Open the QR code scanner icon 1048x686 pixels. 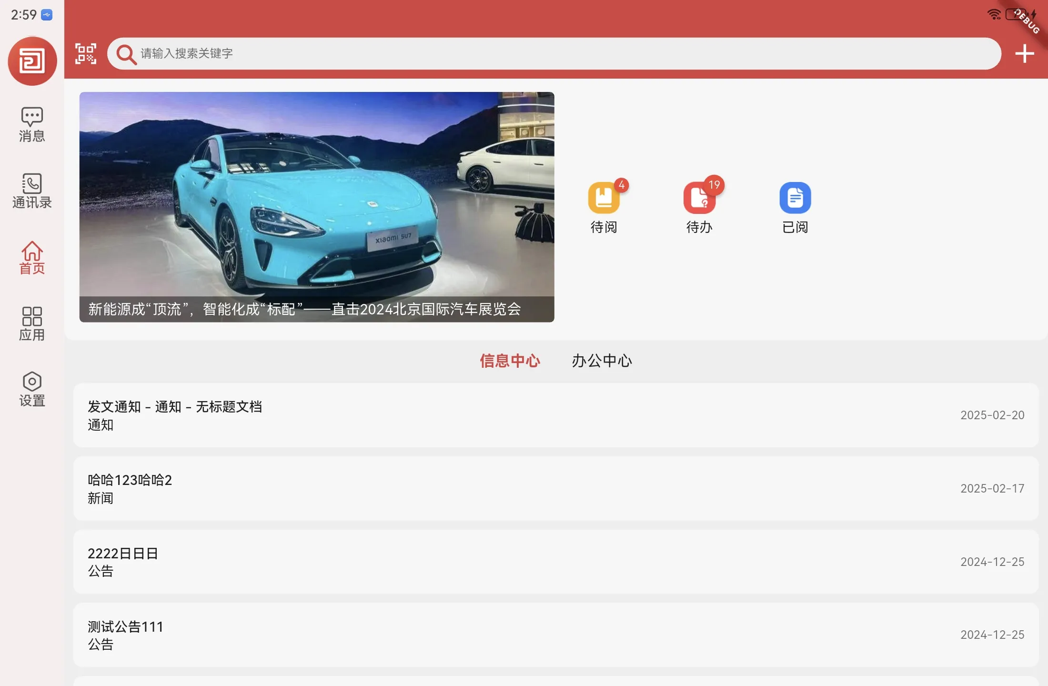(x=86, y=53)
